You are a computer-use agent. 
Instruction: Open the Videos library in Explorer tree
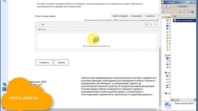[x=168, y=58]
